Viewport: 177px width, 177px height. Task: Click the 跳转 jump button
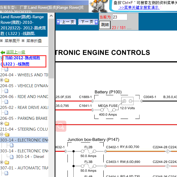105,25
